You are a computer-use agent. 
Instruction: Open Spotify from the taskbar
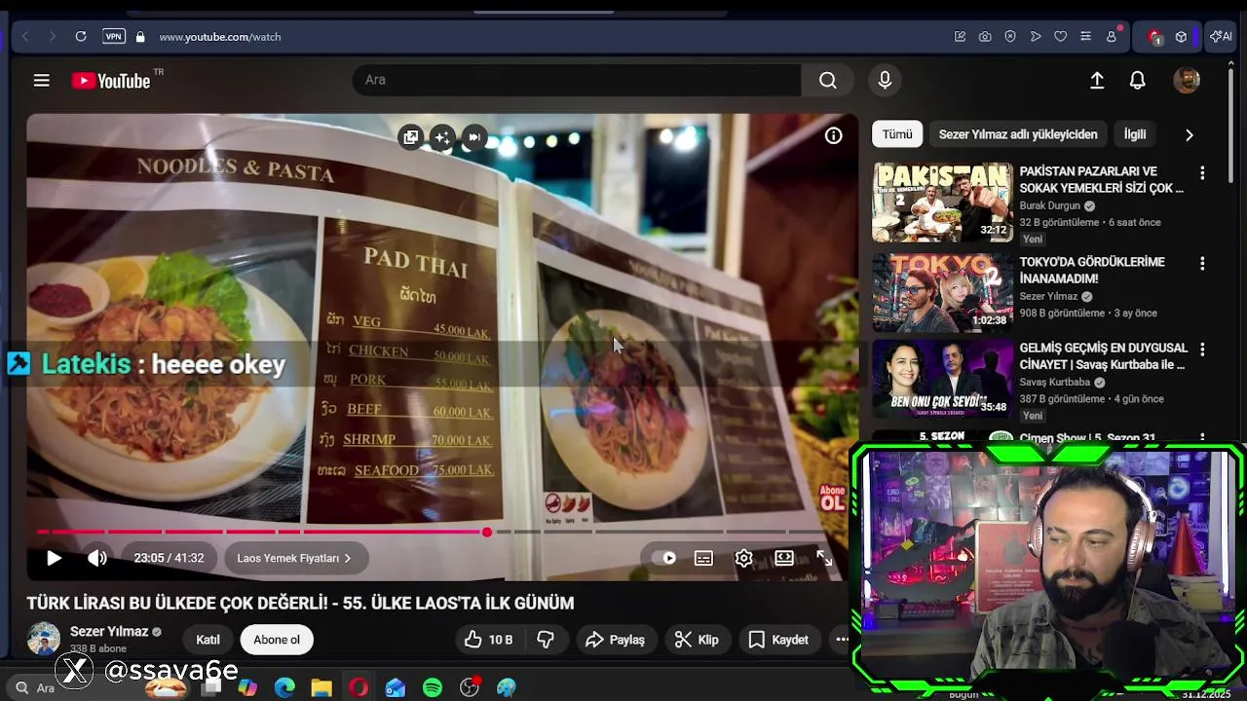(x=433, y=687)
